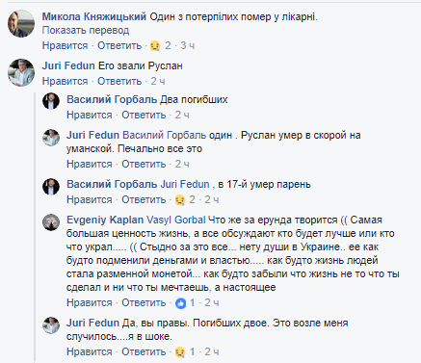Like the comment 'Один з потерпілих помер у лікарні'
421x363 pixels.
pos(65,45)
